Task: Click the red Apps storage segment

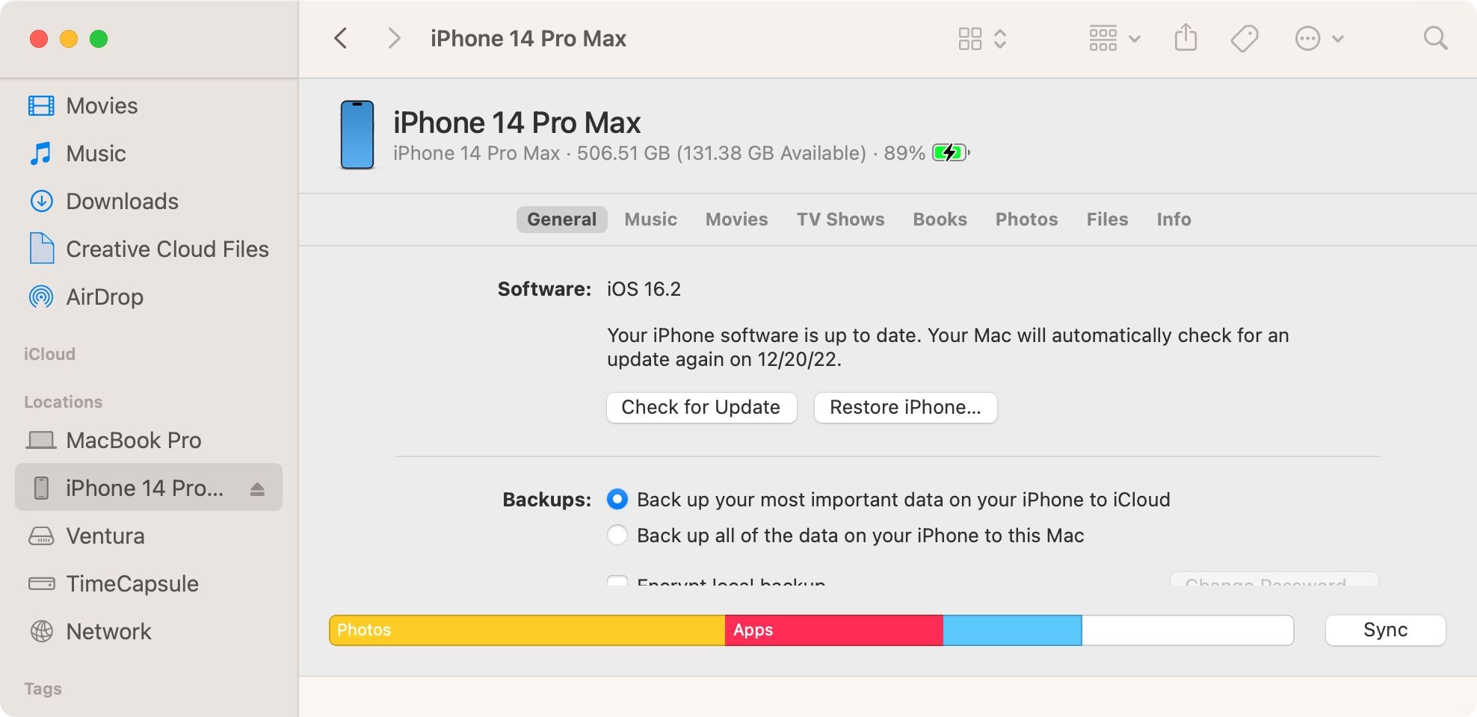Action: click(x=833, y=630)
